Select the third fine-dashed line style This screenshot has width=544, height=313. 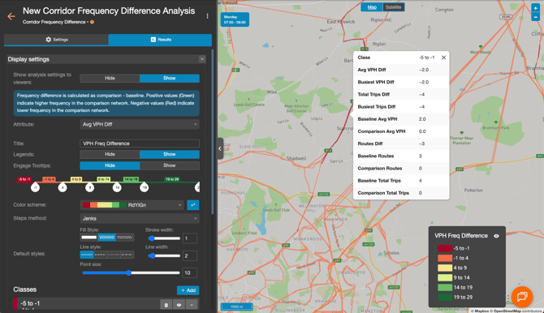click(x=114, y=255)
